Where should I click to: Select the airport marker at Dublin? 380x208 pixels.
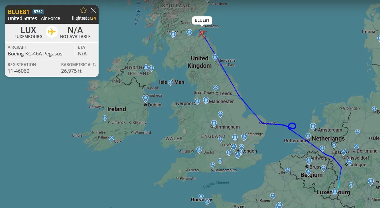point(145,98)
